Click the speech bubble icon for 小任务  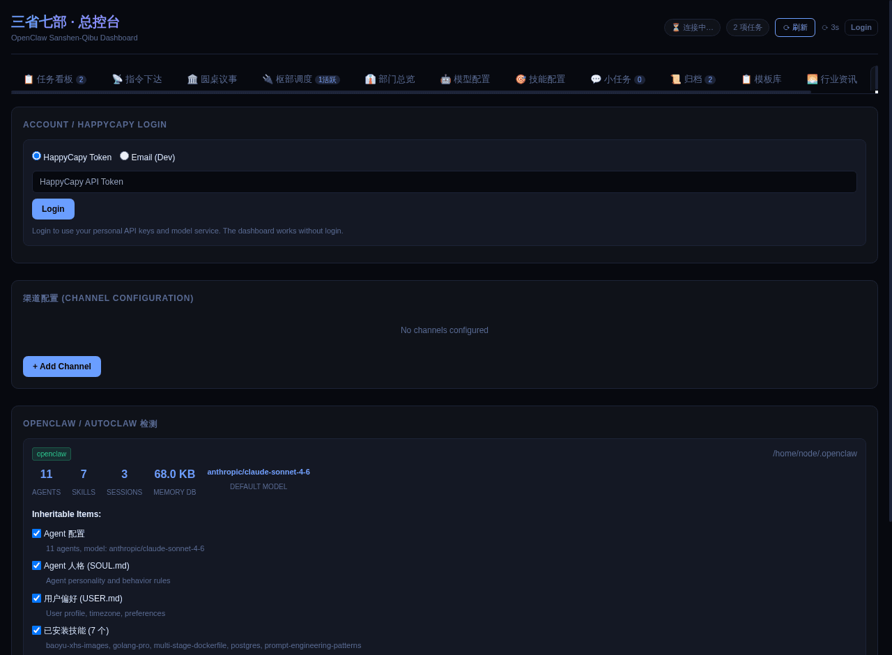tap(596, 79)
